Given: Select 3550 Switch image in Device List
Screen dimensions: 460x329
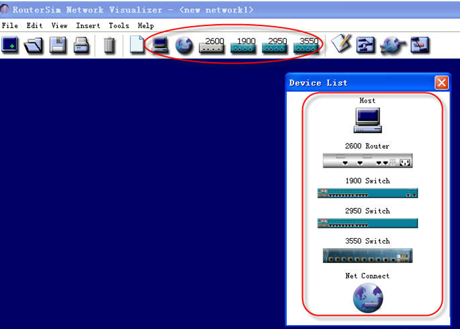Looking at the screenshot, I should 368,255.
